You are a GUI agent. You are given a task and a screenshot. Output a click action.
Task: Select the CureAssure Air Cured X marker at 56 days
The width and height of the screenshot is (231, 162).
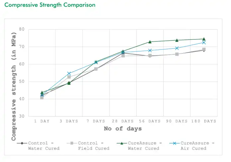point(150,50)
